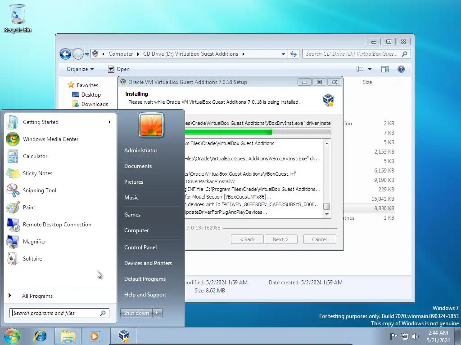This screenshot has height=345, width=461.
Task: Click the Action Center flag tray icon
Action: click(x=393, y=336)
